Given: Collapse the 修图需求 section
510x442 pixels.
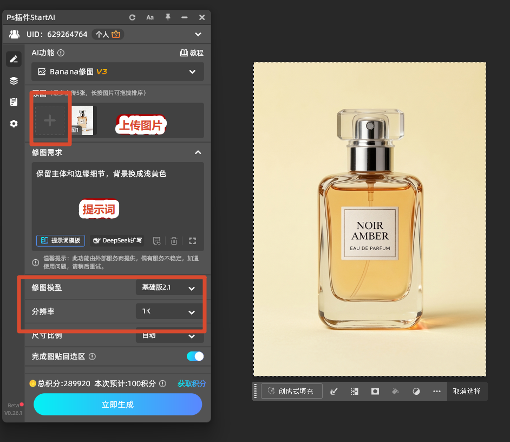Looking at the screenshot, I should coord(198,152).
